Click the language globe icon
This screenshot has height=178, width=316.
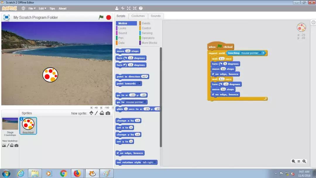[23, 9]
